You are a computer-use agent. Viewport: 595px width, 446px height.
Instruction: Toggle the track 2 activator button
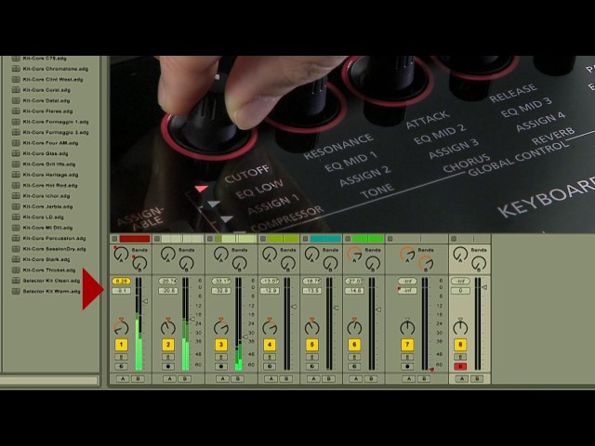point(168,345)
